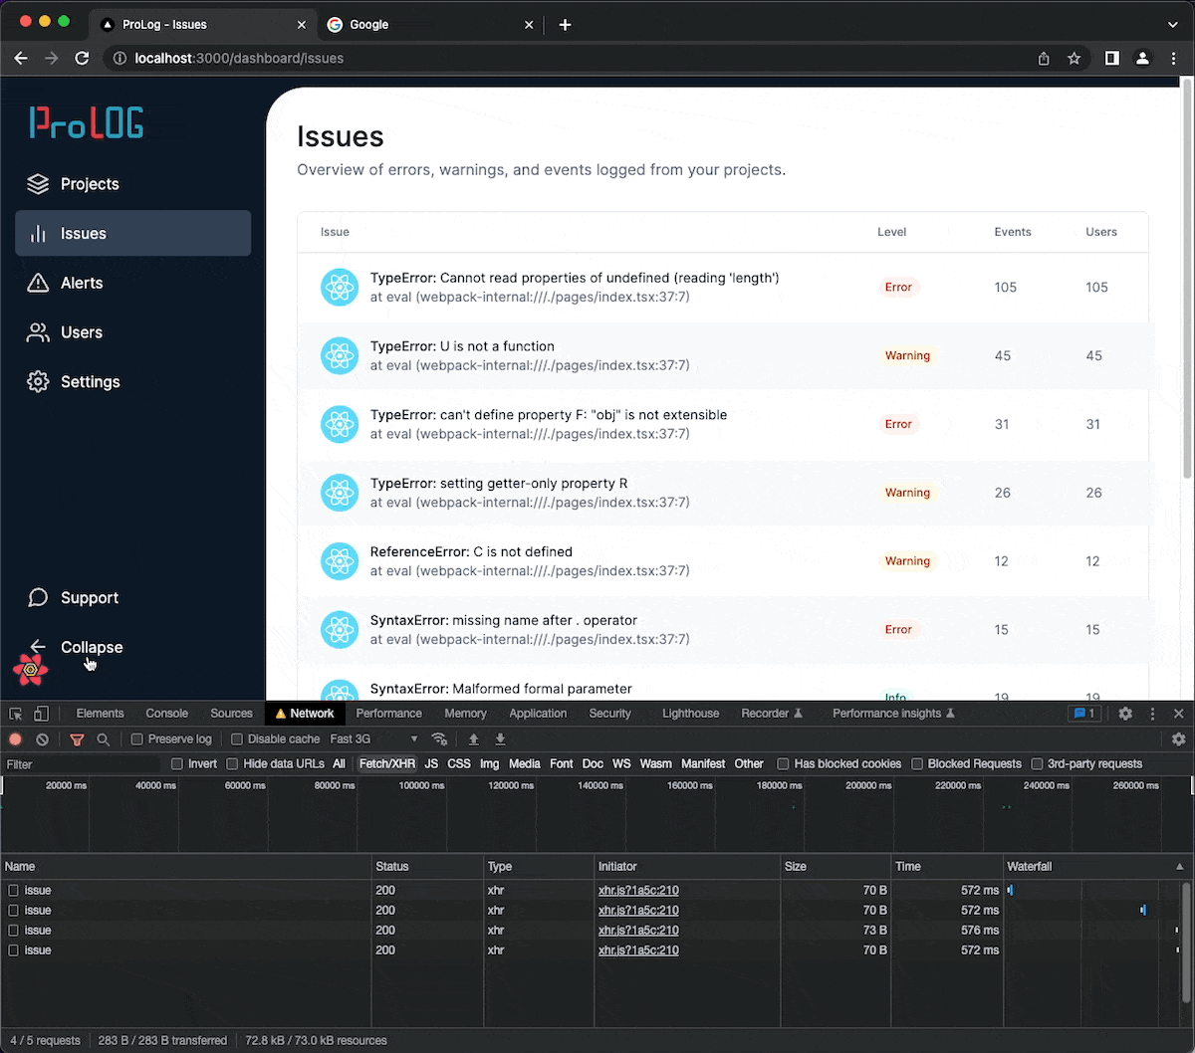Close the DevTools panel
The image size is (1195, 1053).
(1179, 714)
